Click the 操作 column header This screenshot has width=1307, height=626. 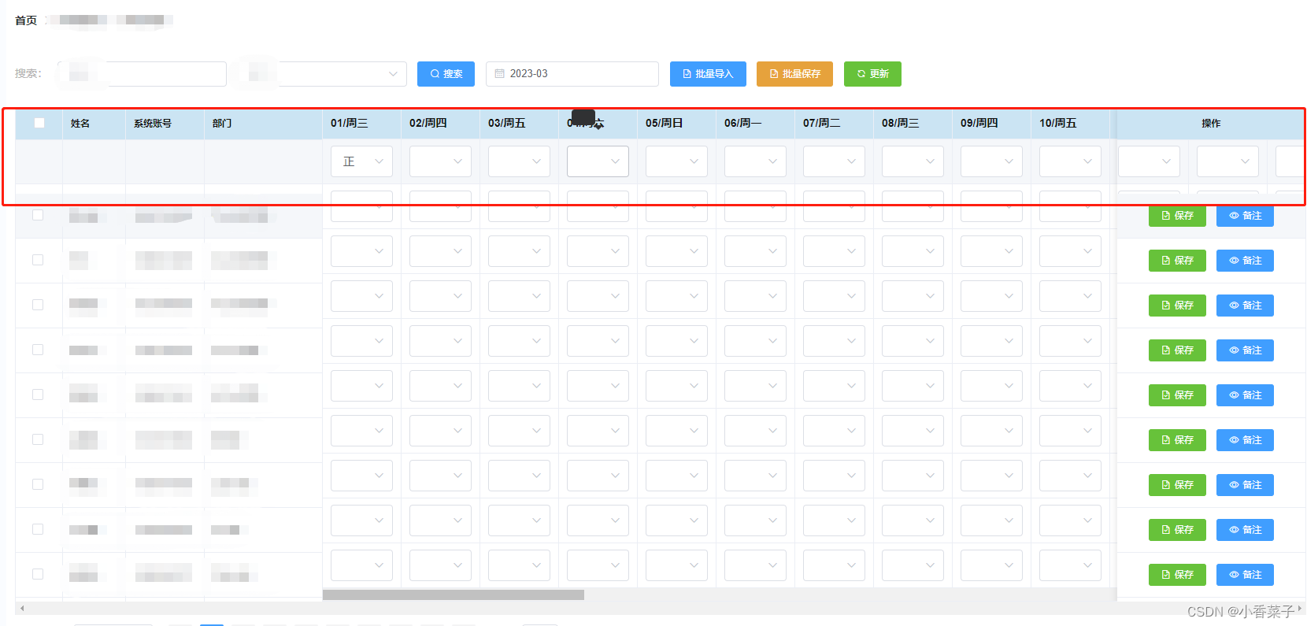tap(1211, 124)
